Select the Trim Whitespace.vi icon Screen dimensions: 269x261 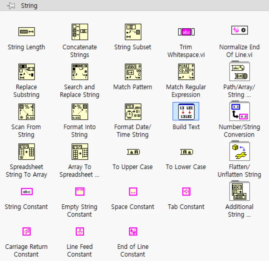pos(186,32)
